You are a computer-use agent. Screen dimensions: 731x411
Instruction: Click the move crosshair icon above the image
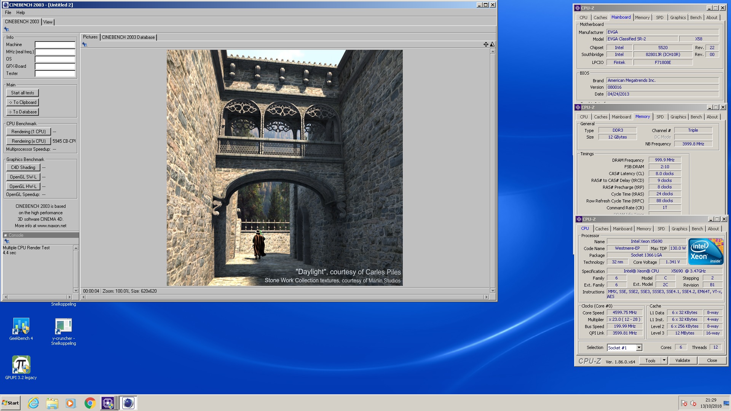tap(486, 45)
